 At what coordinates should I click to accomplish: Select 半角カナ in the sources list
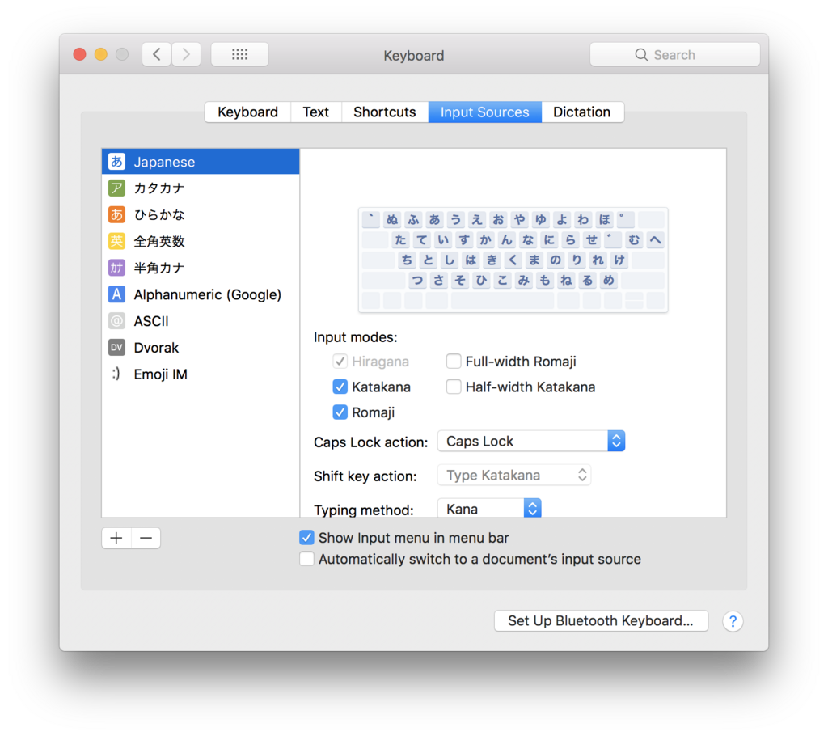coord(201,268)
